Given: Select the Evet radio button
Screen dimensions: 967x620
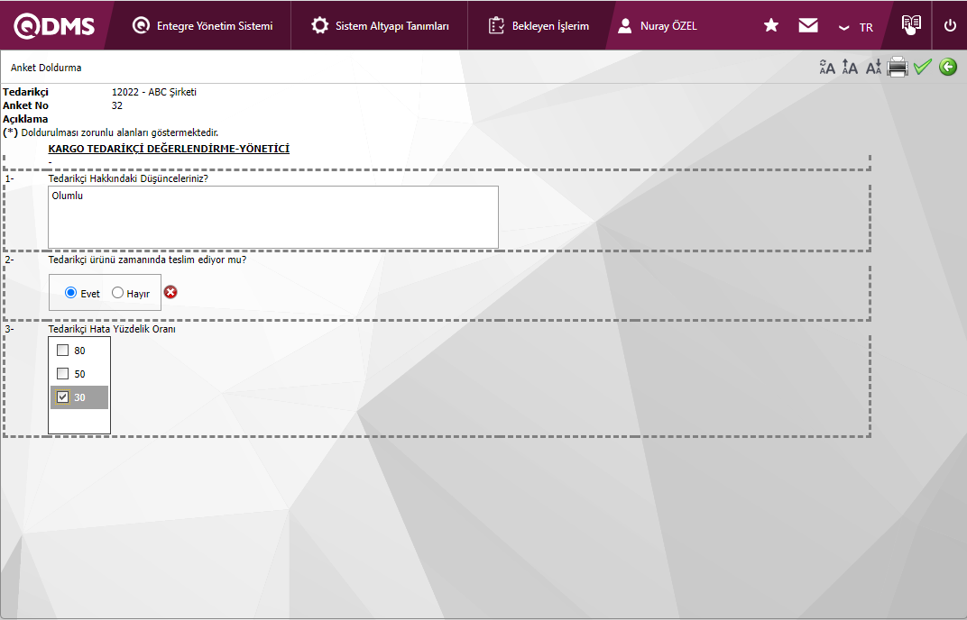Looking at the screenshot, I should (71, 293).
